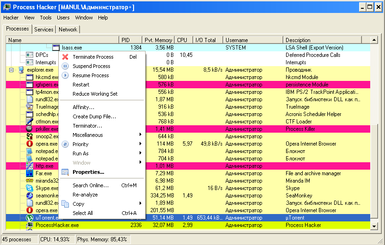Click the Properties magnifier icon

click(65, 172)
